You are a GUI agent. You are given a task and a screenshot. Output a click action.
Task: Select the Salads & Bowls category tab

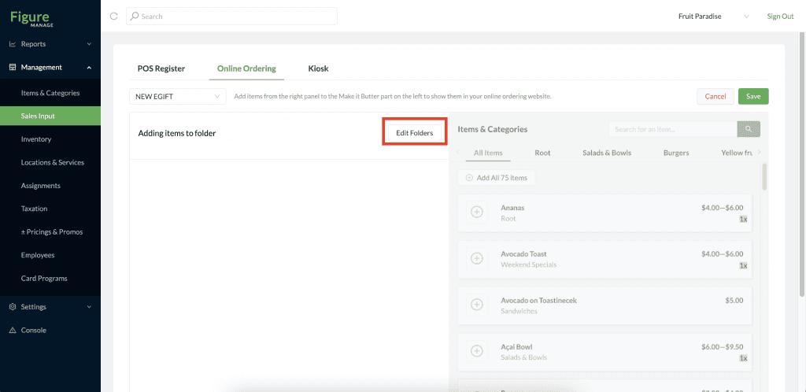(x=607, y=153)
